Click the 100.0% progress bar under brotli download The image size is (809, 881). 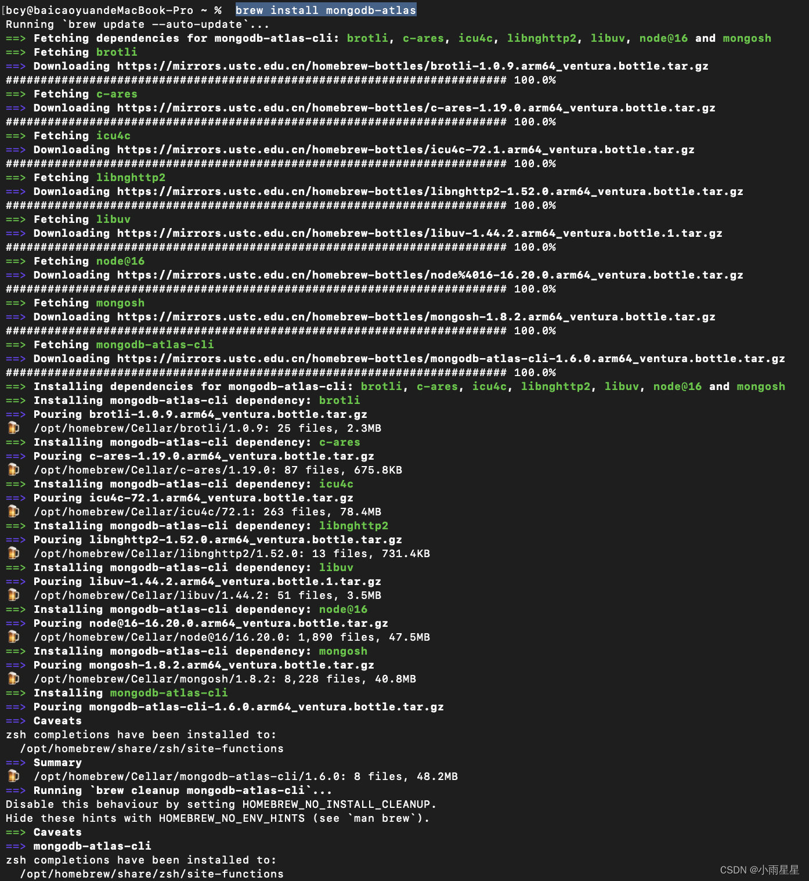(281, 80)
